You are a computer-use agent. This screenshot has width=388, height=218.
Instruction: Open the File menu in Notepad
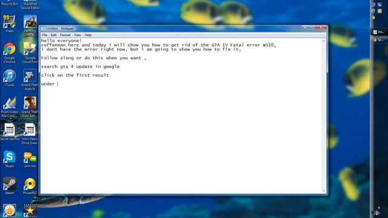[44, 35]
